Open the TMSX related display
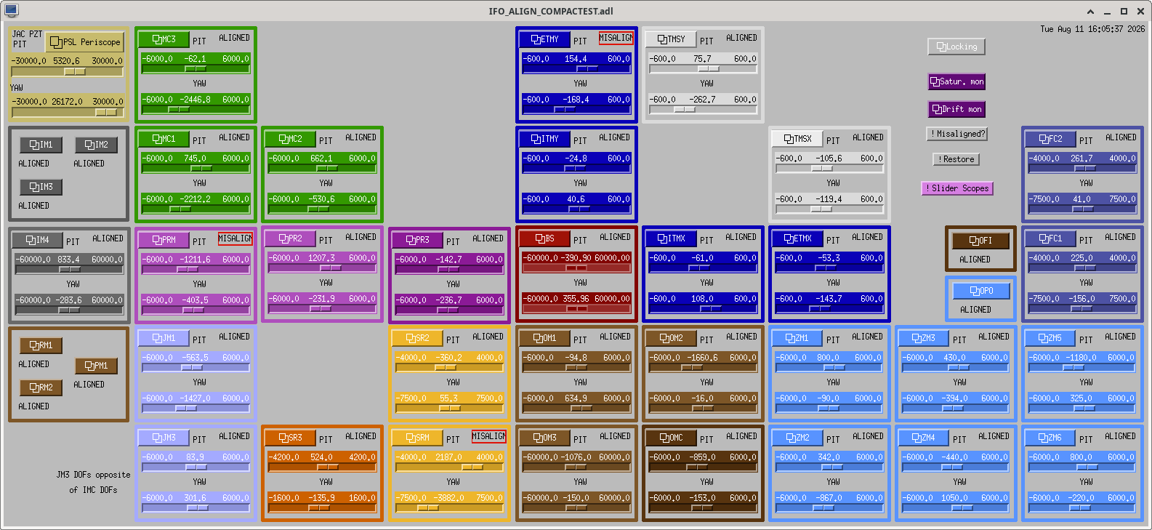 [x=797, y=139]
